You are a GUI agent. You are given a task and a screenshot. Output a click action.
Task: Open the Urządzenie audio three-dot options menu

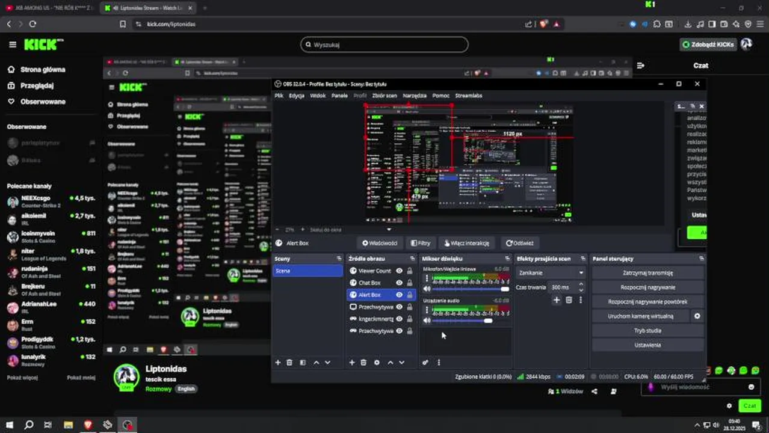(x=427, y=310)
